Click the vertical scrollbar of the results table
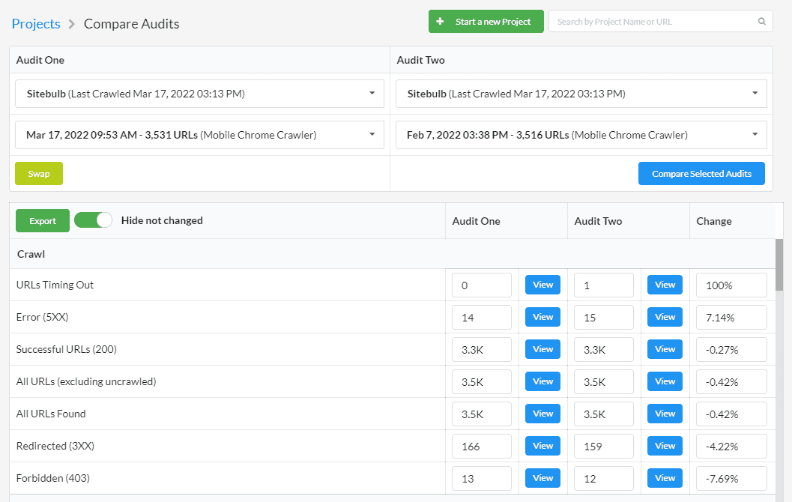 tap(779, 264)
